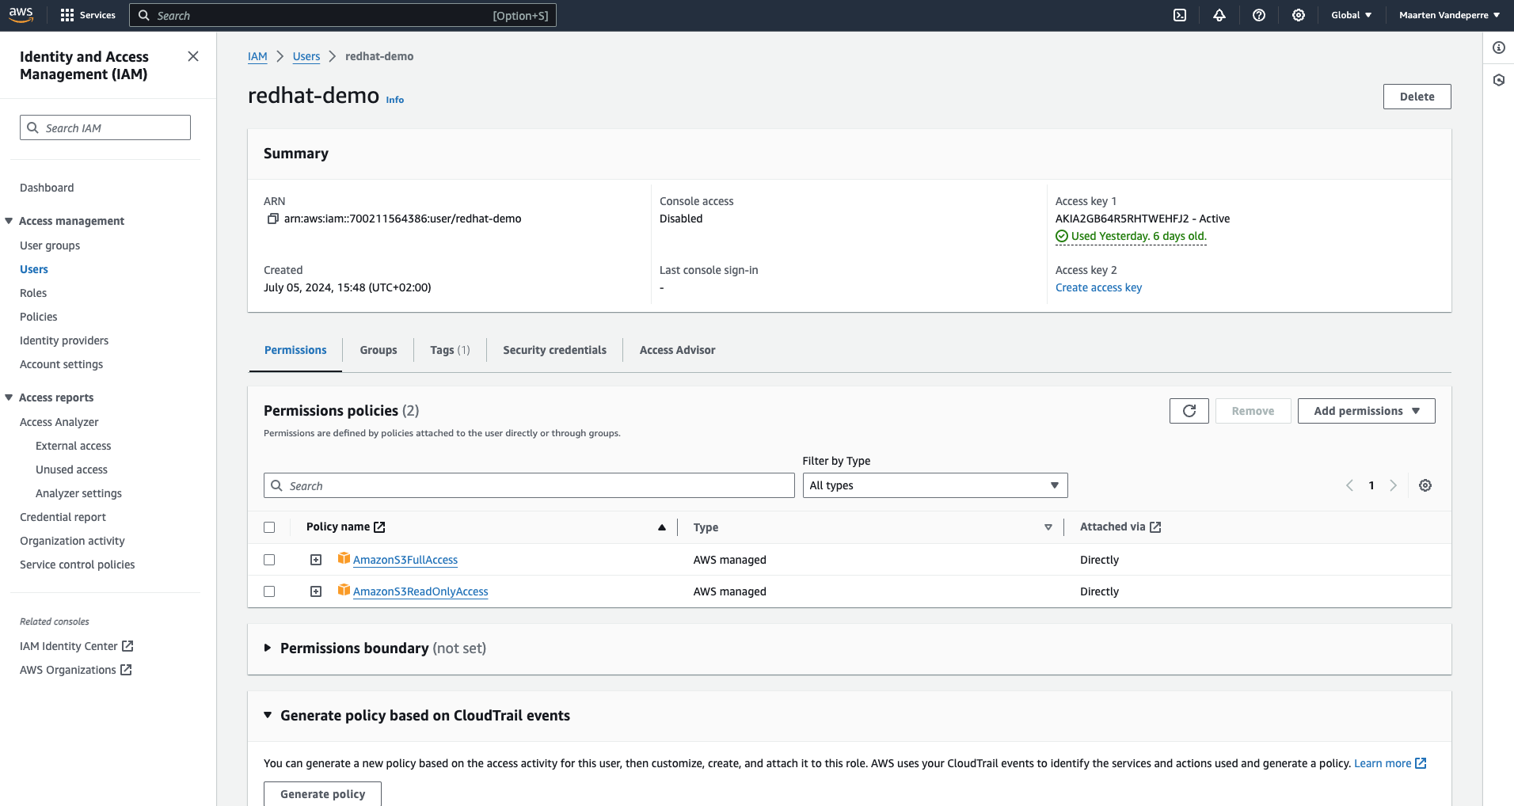Open Service control policies in sidebar
The image size is (1514, 806).
(x=78, y=565)
